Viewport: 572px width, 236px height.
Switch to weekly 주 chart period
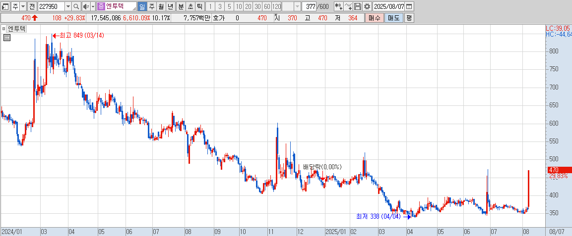coord(151,6)
